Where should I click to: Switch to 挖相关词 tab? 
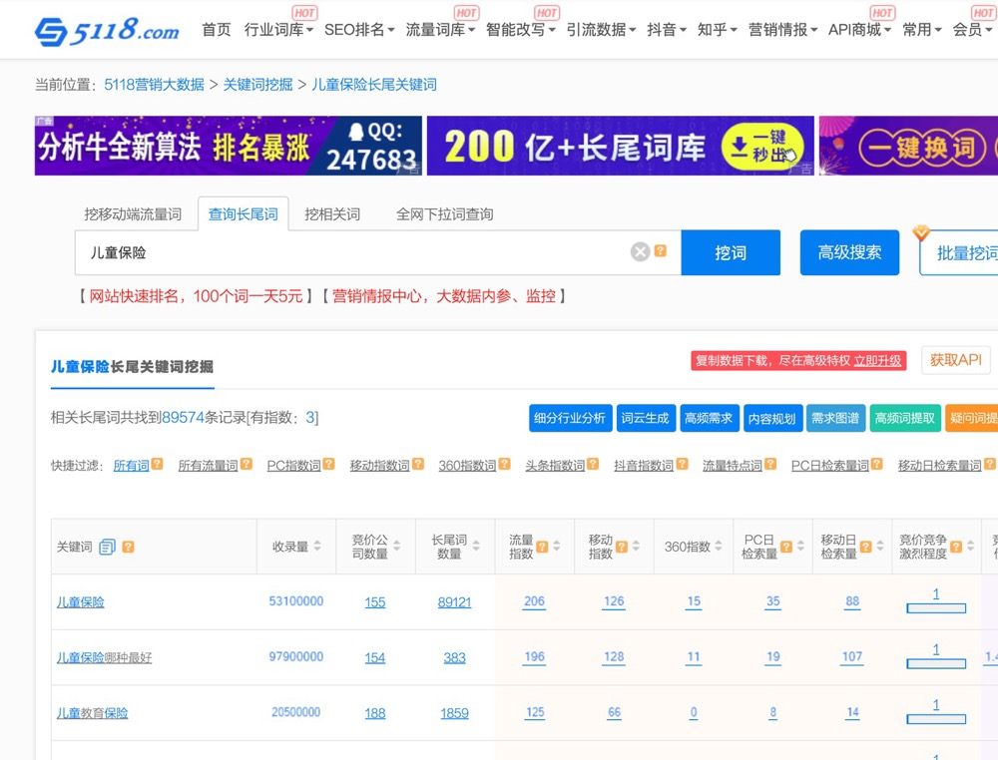click(332, 214)
